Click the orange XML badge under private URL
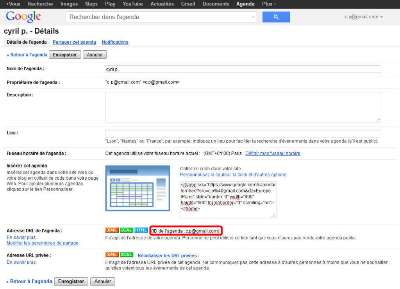400x289 pixels. (x=112, y=255)
